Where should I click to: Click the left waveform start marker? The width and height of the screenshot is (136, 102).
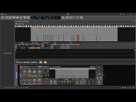point(15,50)
